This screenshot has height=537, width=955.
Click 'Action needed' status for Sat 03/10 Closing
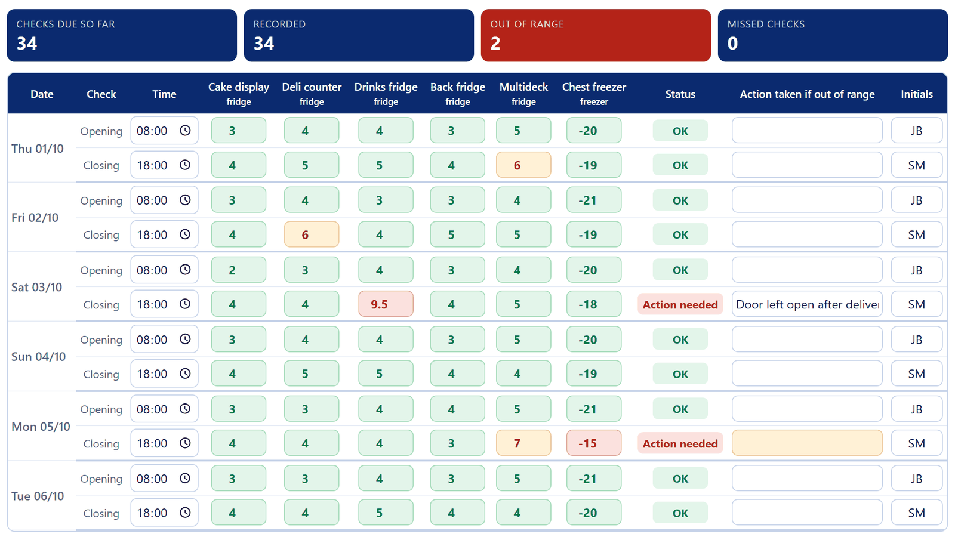(x=680, y=304)
